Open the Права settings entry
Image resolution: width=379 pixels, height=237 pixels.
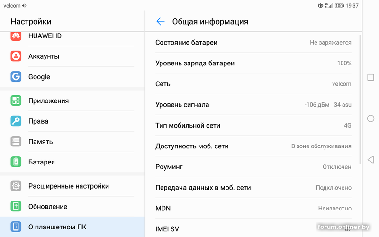pos(72,121)
